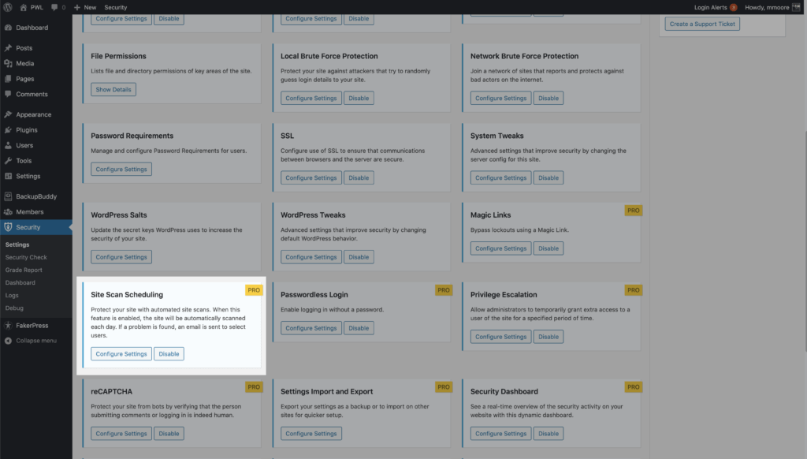
Task: Click the FakerPress icon
Action: [8, 326]
